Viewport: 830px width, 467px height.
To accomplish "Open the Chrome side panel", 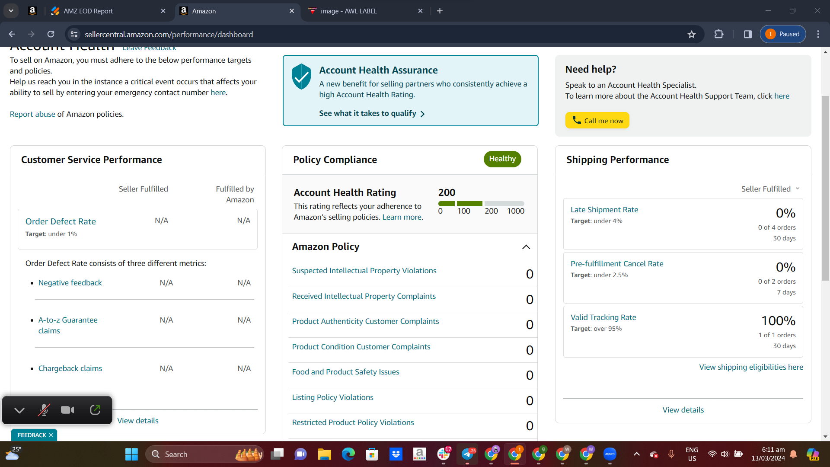I will pos(748,34).
